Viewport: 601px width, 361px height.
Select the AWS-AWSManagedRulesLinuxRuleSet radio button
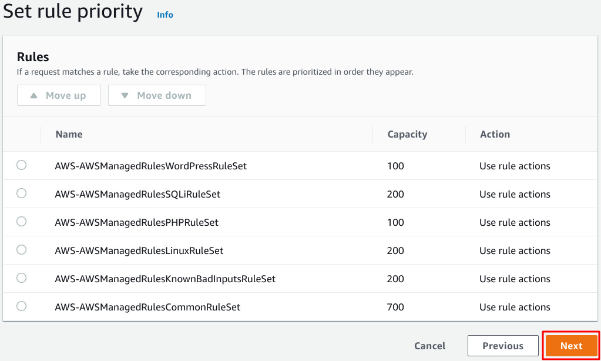coord(22,250)
